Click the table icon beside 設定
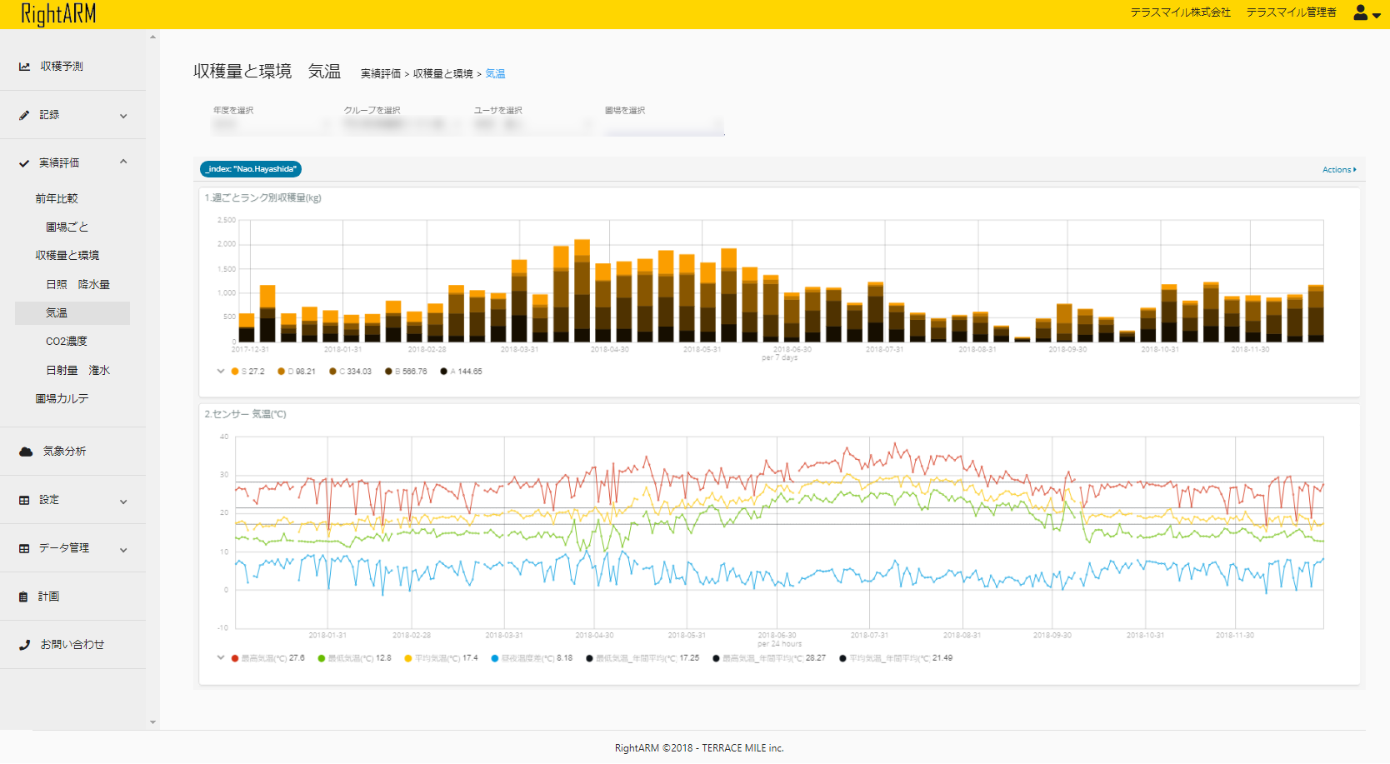The width and height of the screenshot is (1390, 764). [24, 500]
